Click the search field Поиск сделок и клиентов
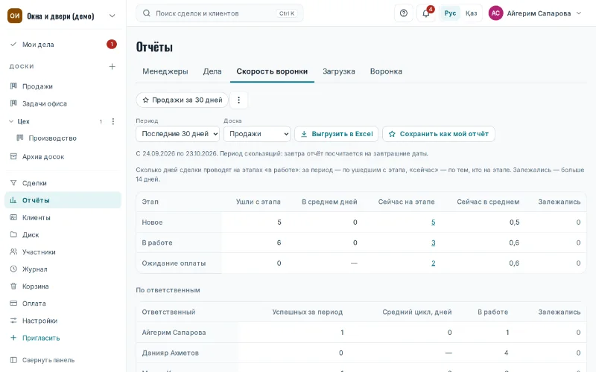 point(220,13)
